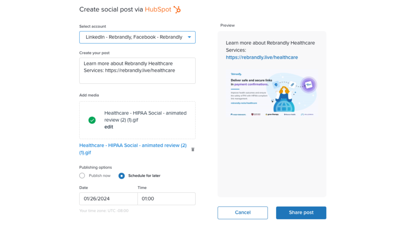Open the Time field showing 01:00

pos(166,199)
